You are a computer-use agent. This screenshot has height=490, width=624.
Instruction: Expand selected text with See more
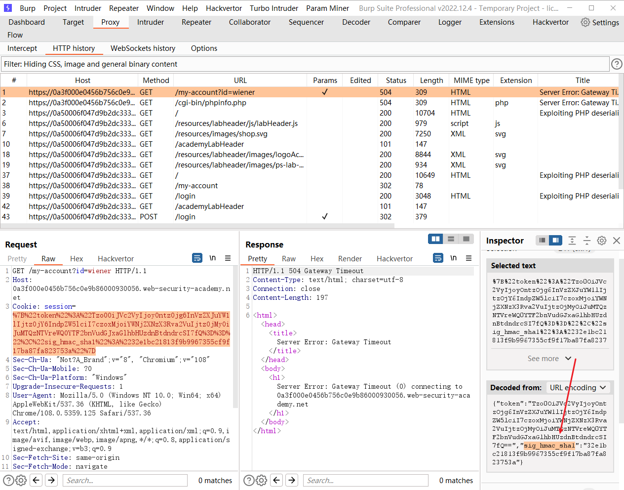(x=549, y=359)
